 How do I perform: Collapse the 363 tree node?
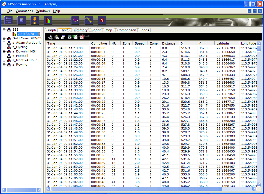coord(4,30)
